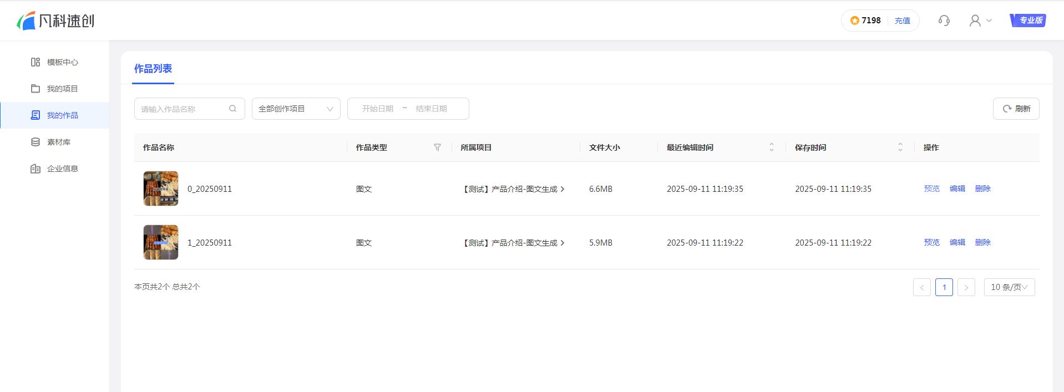Go to previous page arrow
Viewport: 1064px width, 392px height.
[921, 287]
